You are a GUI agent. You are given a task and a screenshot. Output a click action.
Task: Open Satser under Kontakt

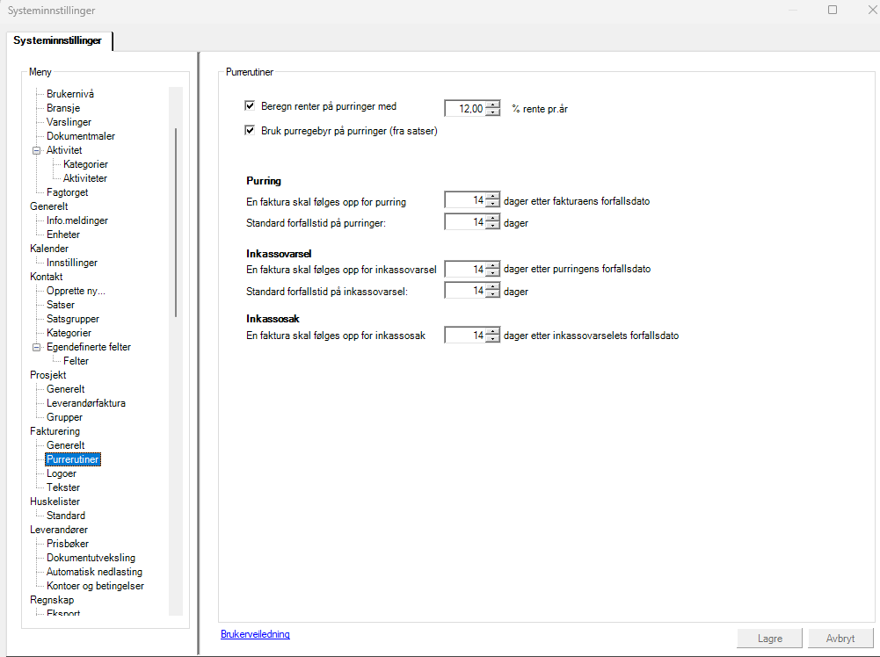[61, 305]
